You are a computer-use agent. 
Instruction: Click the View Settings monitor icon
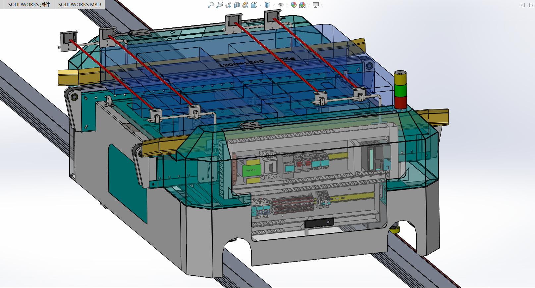pos(316,5)
